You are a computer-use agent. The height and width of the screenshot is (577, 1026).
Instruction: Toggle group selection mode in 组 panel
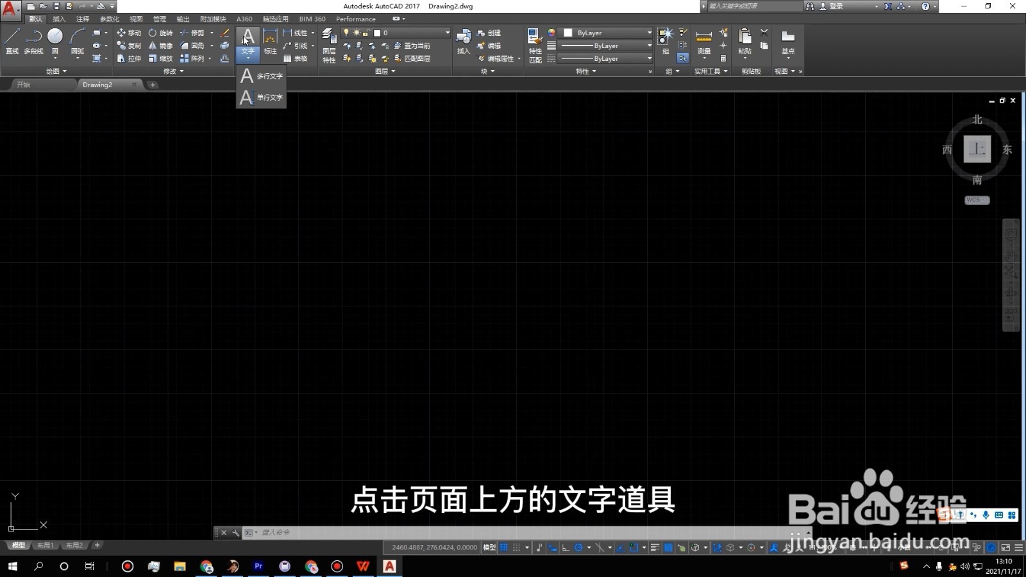pos(683,58)
